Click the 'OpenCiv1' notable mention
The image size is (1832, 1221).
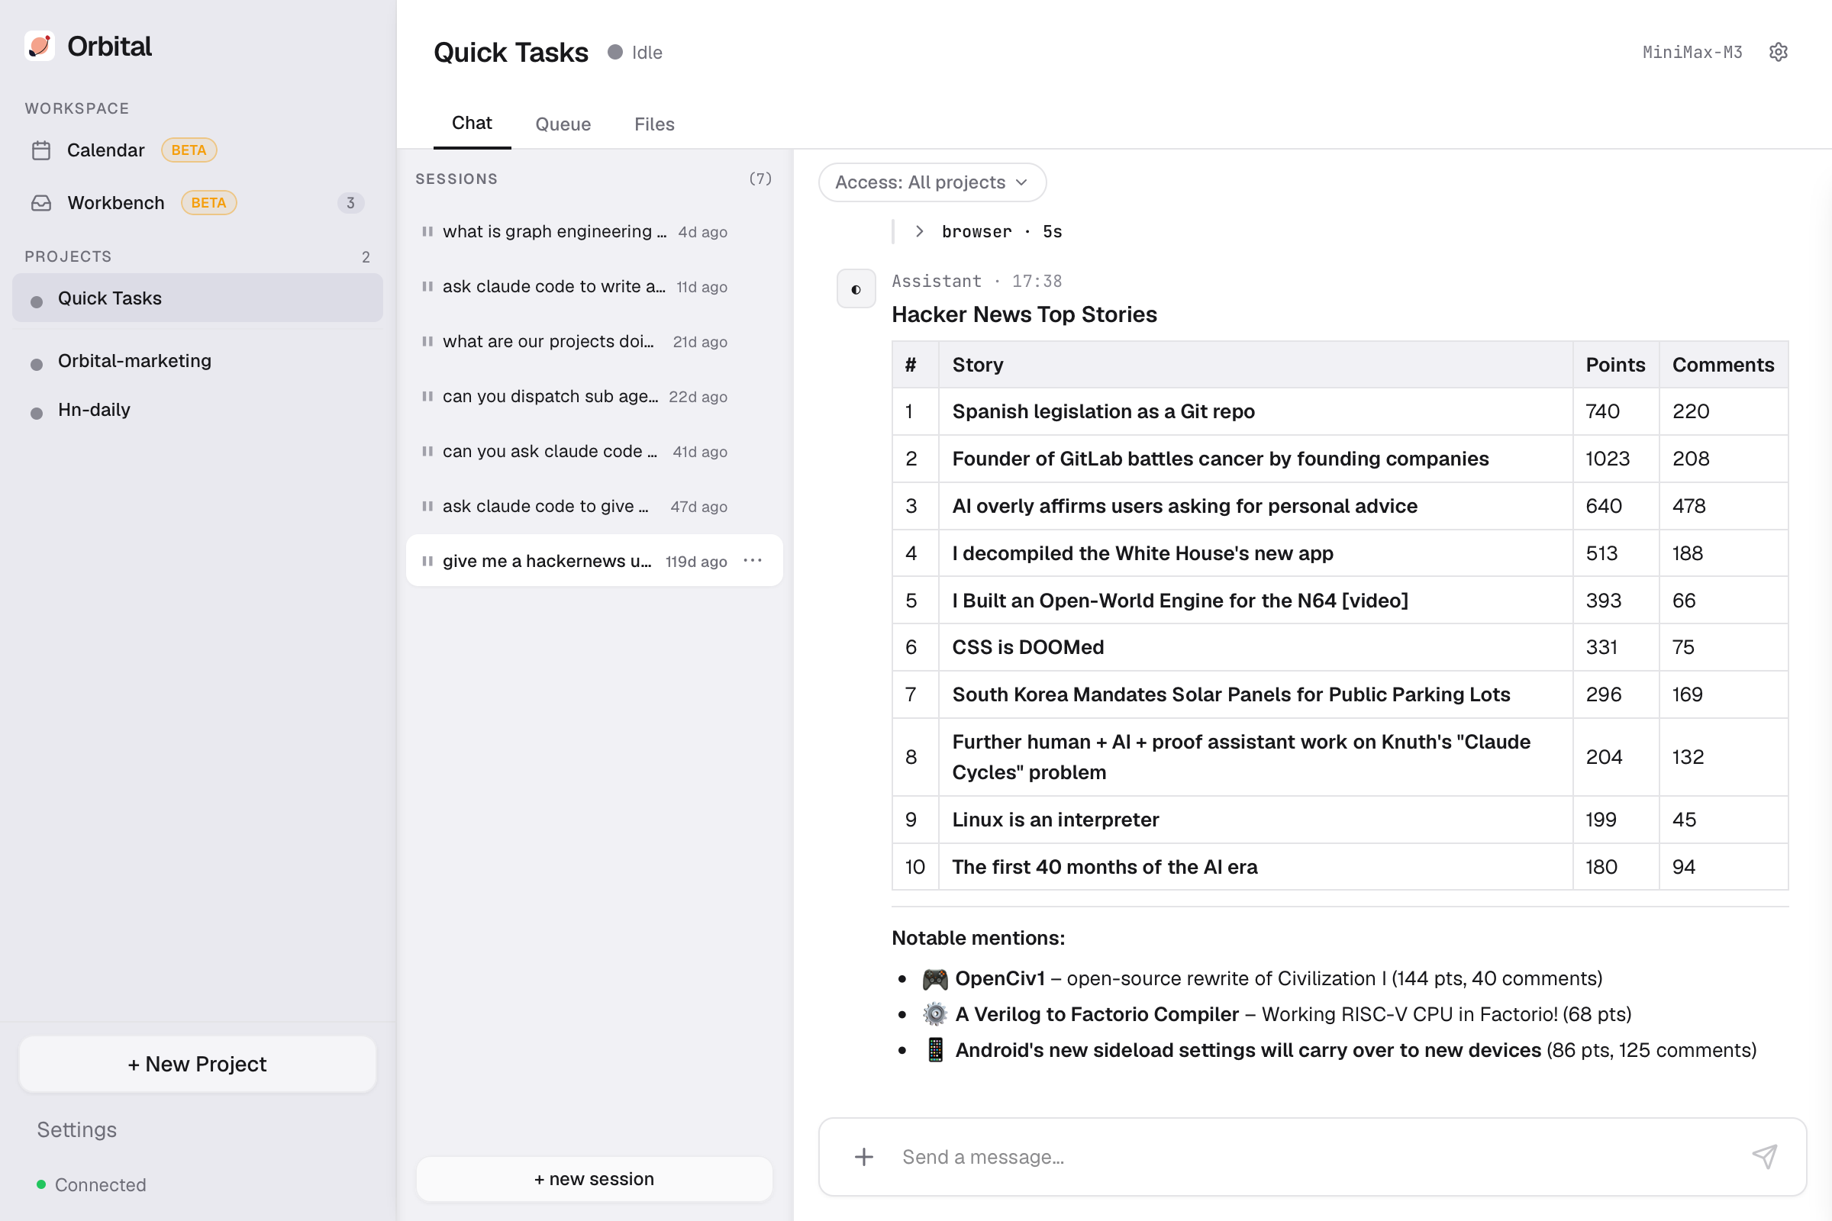point(999,978)
